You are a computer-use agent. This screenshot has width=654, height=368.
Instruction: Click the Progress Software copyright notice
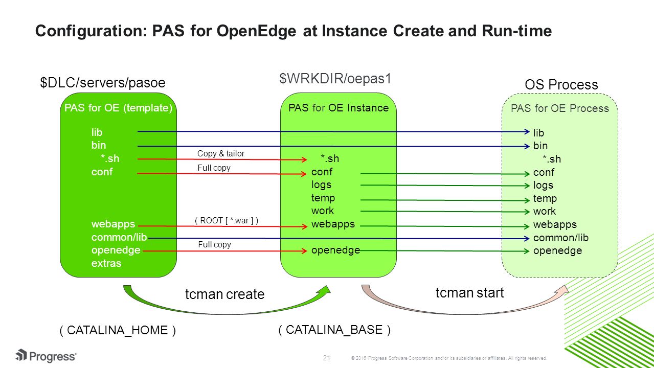coord(449,358)
